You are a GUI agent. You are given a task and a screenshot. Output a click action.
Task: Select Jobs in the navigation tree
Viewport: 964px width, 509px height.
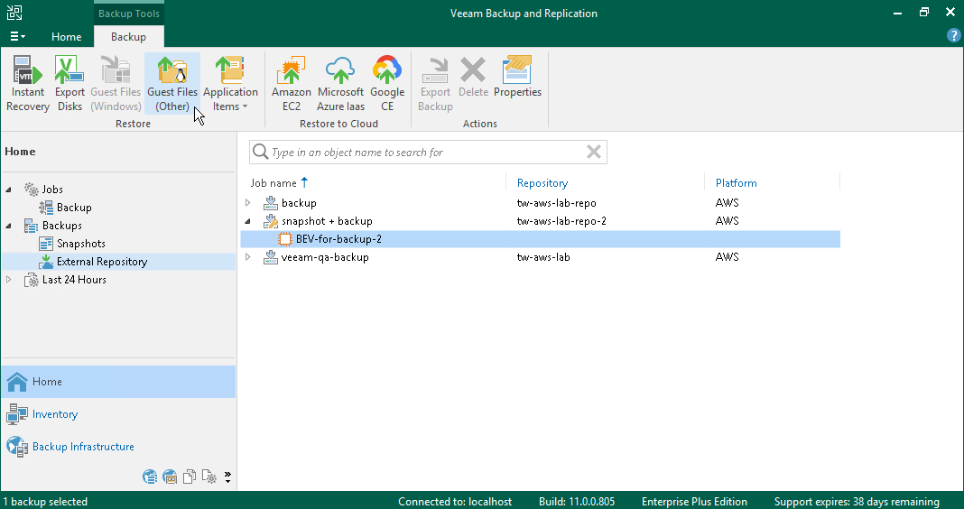tap(52, 190)
